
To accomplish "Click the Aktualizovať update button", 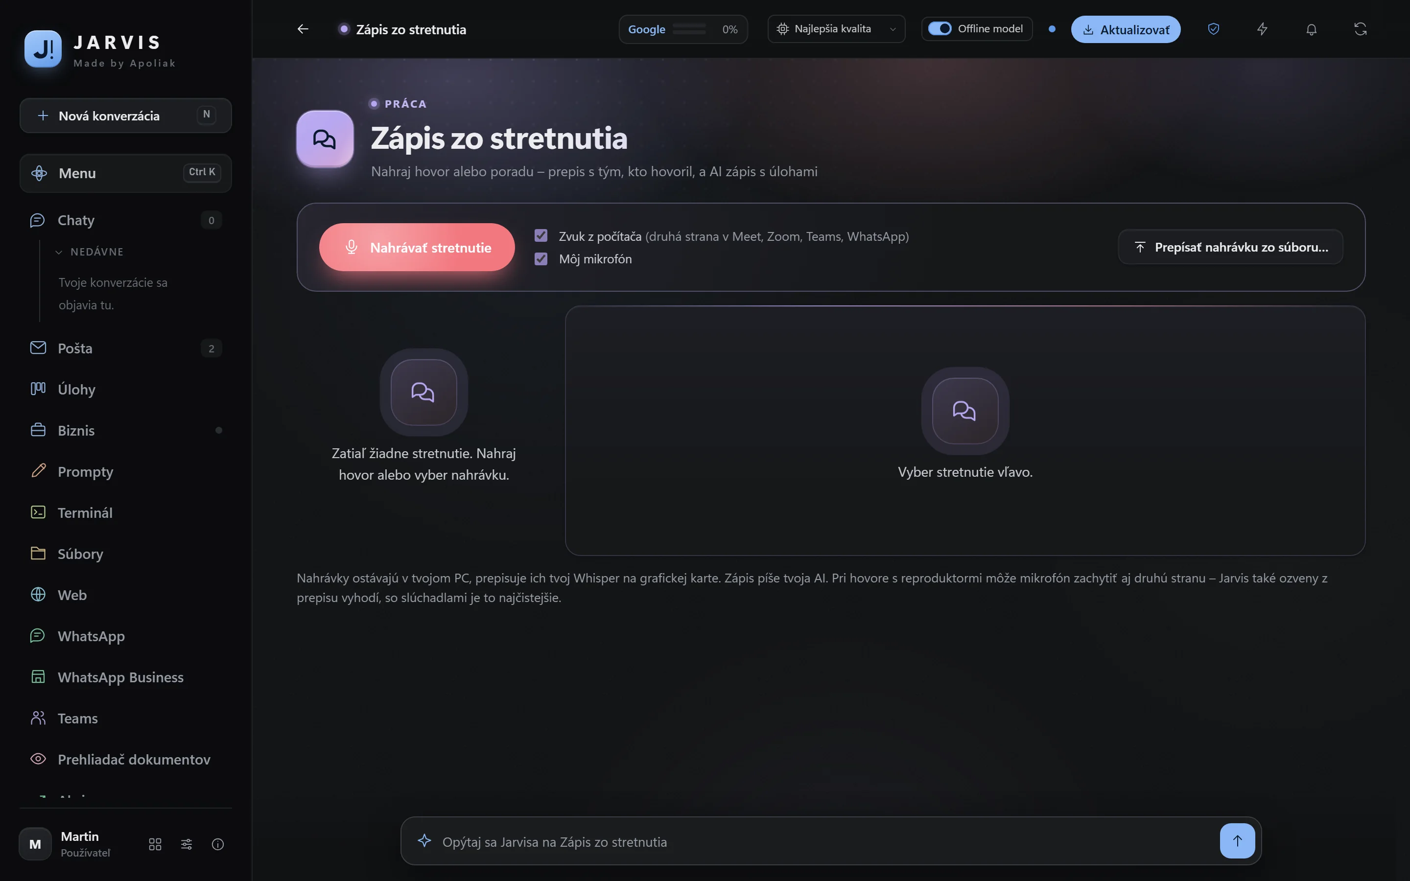I will 1126,29.
